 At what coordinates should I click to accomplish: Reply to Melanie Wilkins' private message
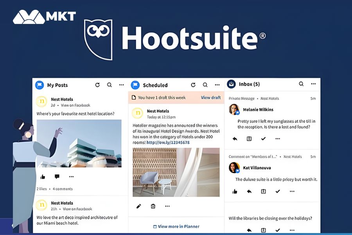pos(235,139)
